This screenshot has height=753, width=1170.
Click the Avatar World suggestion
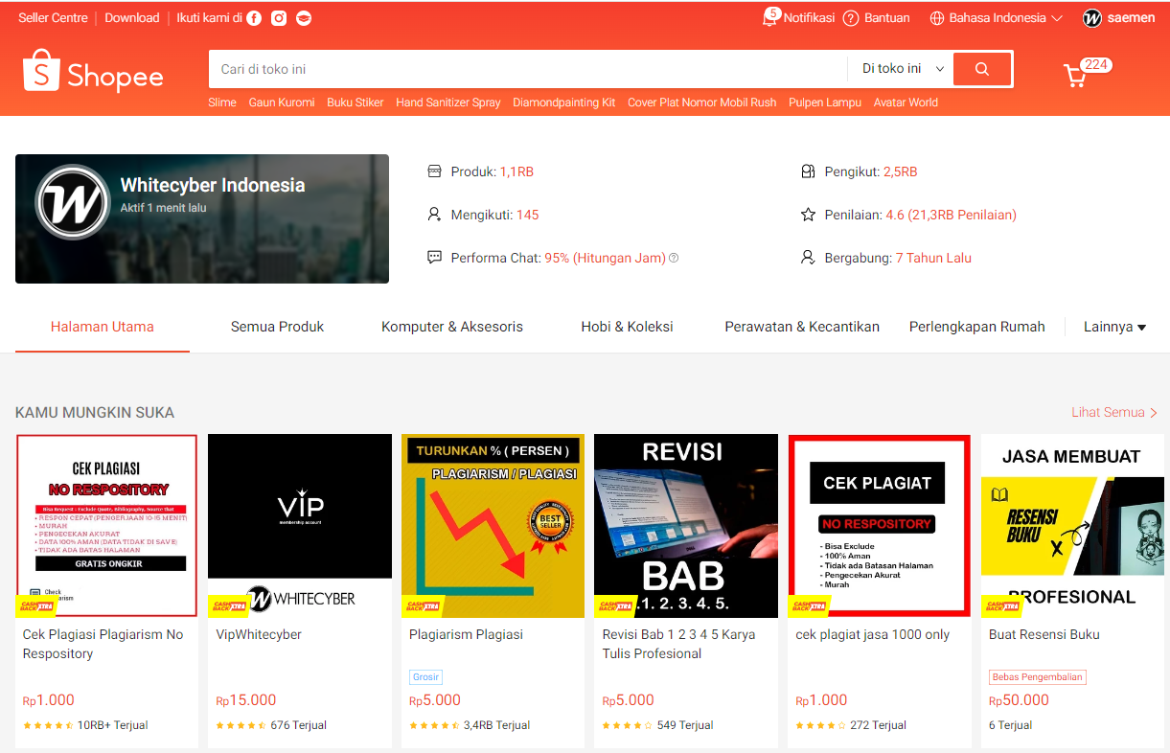906,103
